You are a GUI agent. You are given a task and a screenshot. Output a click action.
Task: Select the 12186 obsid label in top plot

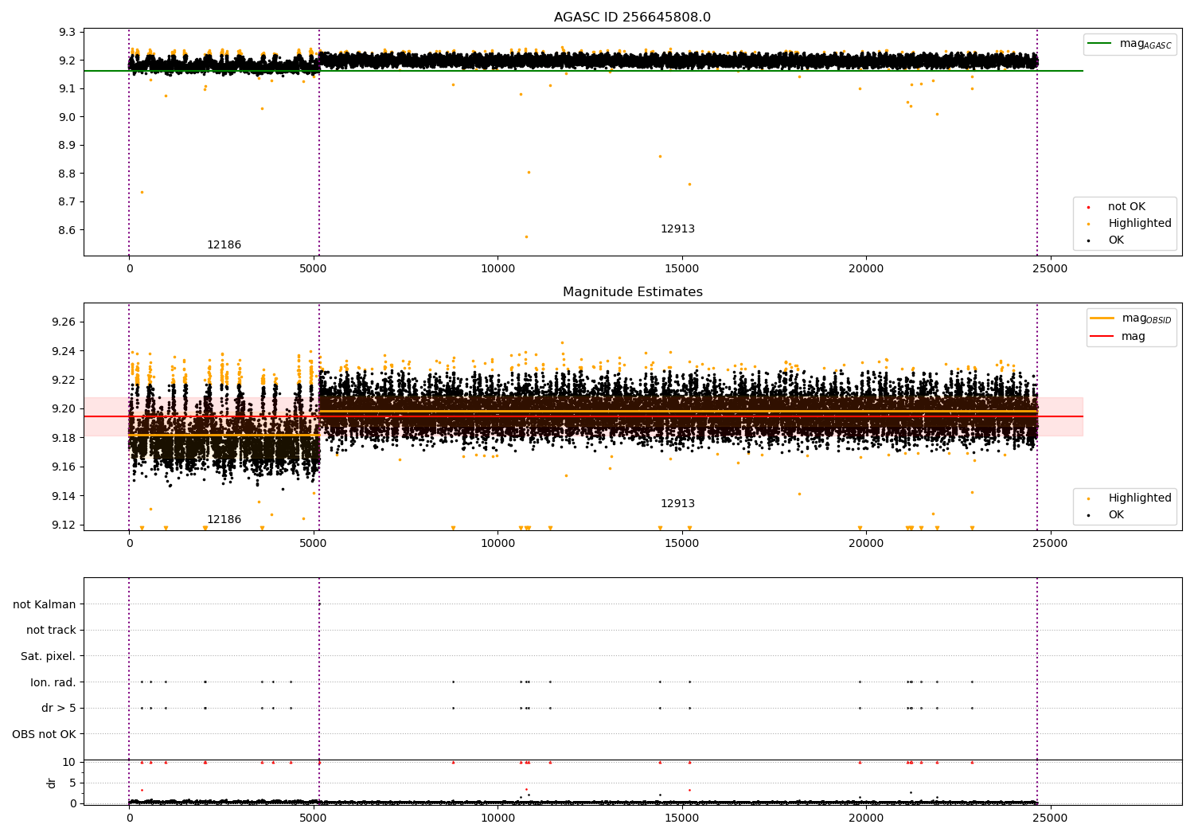pos(224,245)
